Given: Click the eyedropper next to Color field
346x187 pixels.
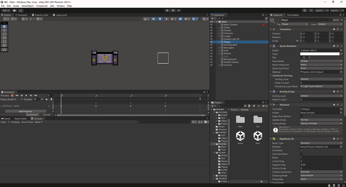Looking at the screenshot, I should point(341,54).
